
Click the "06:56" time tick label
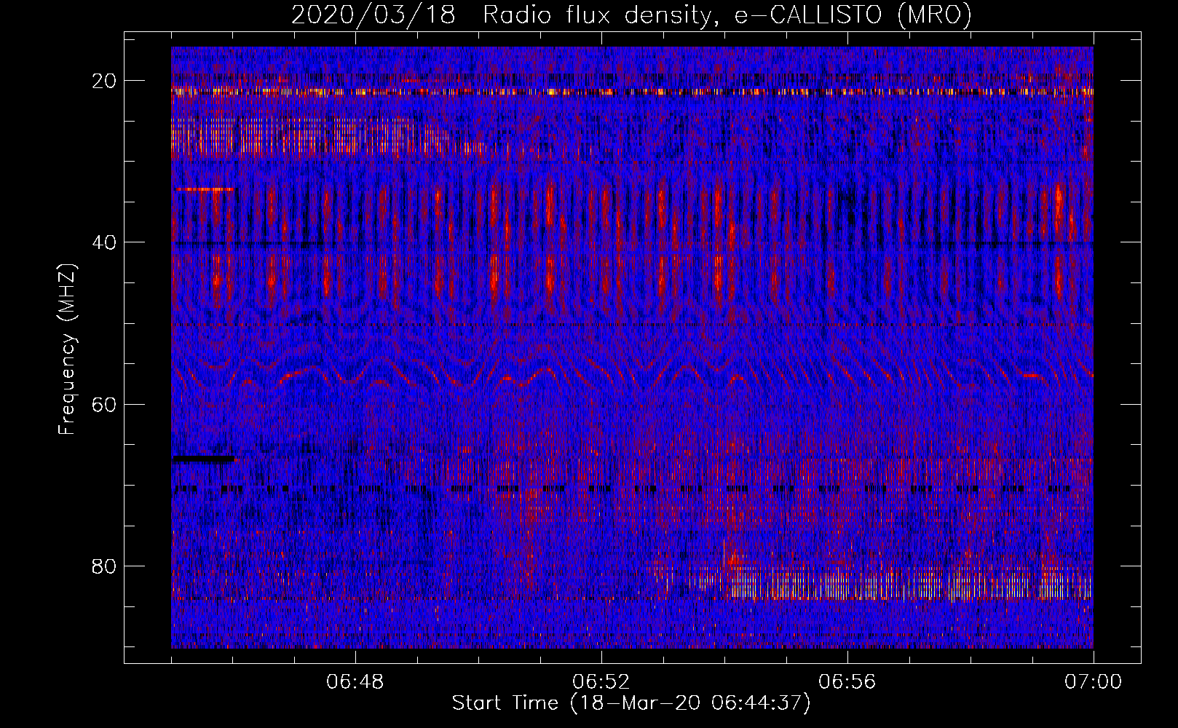point(847,682)
